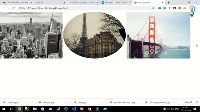Image resolution: width=200 pixels, height=112 pixels.
Task: Close the First Bootstrap tab
Action: pos(162,2)
